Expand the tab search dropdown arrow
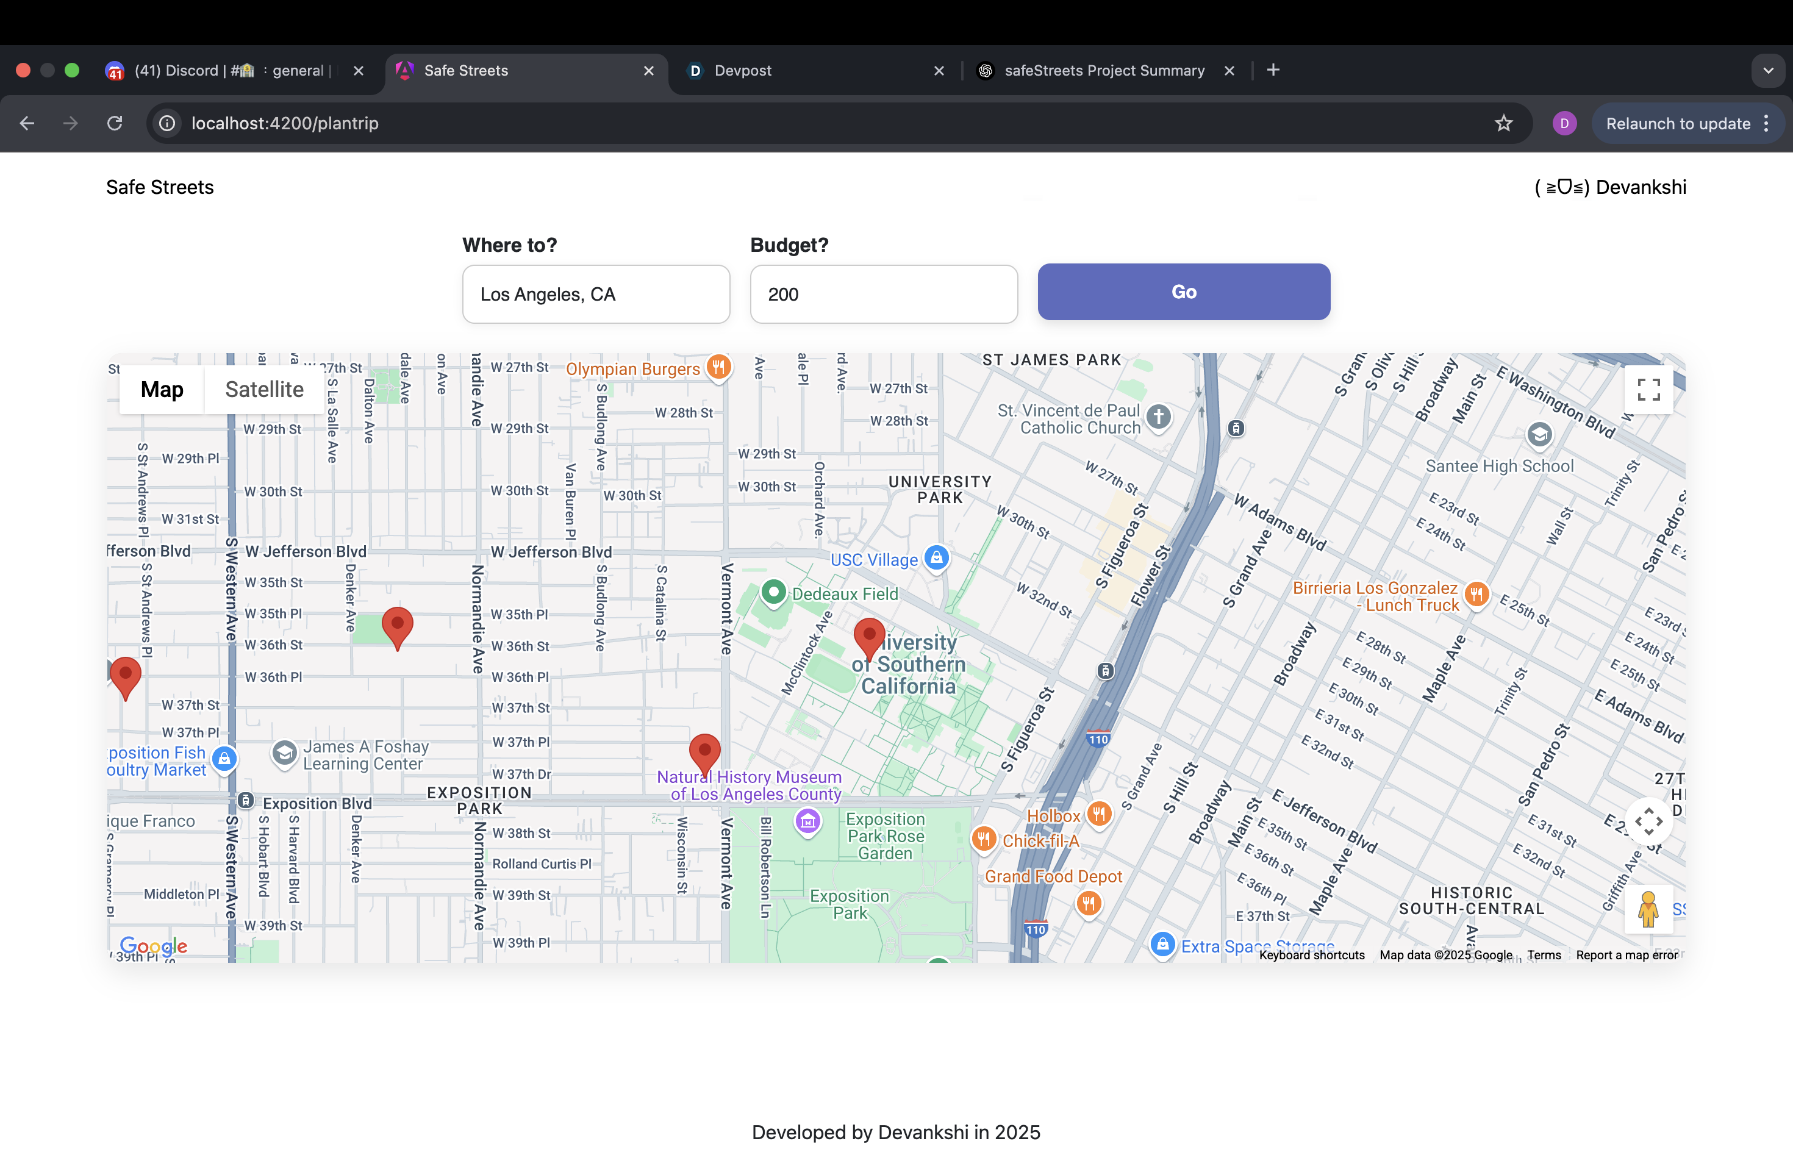Image resolution: width=1793 pixels, height=1166 pixels. coord(1767,71)
